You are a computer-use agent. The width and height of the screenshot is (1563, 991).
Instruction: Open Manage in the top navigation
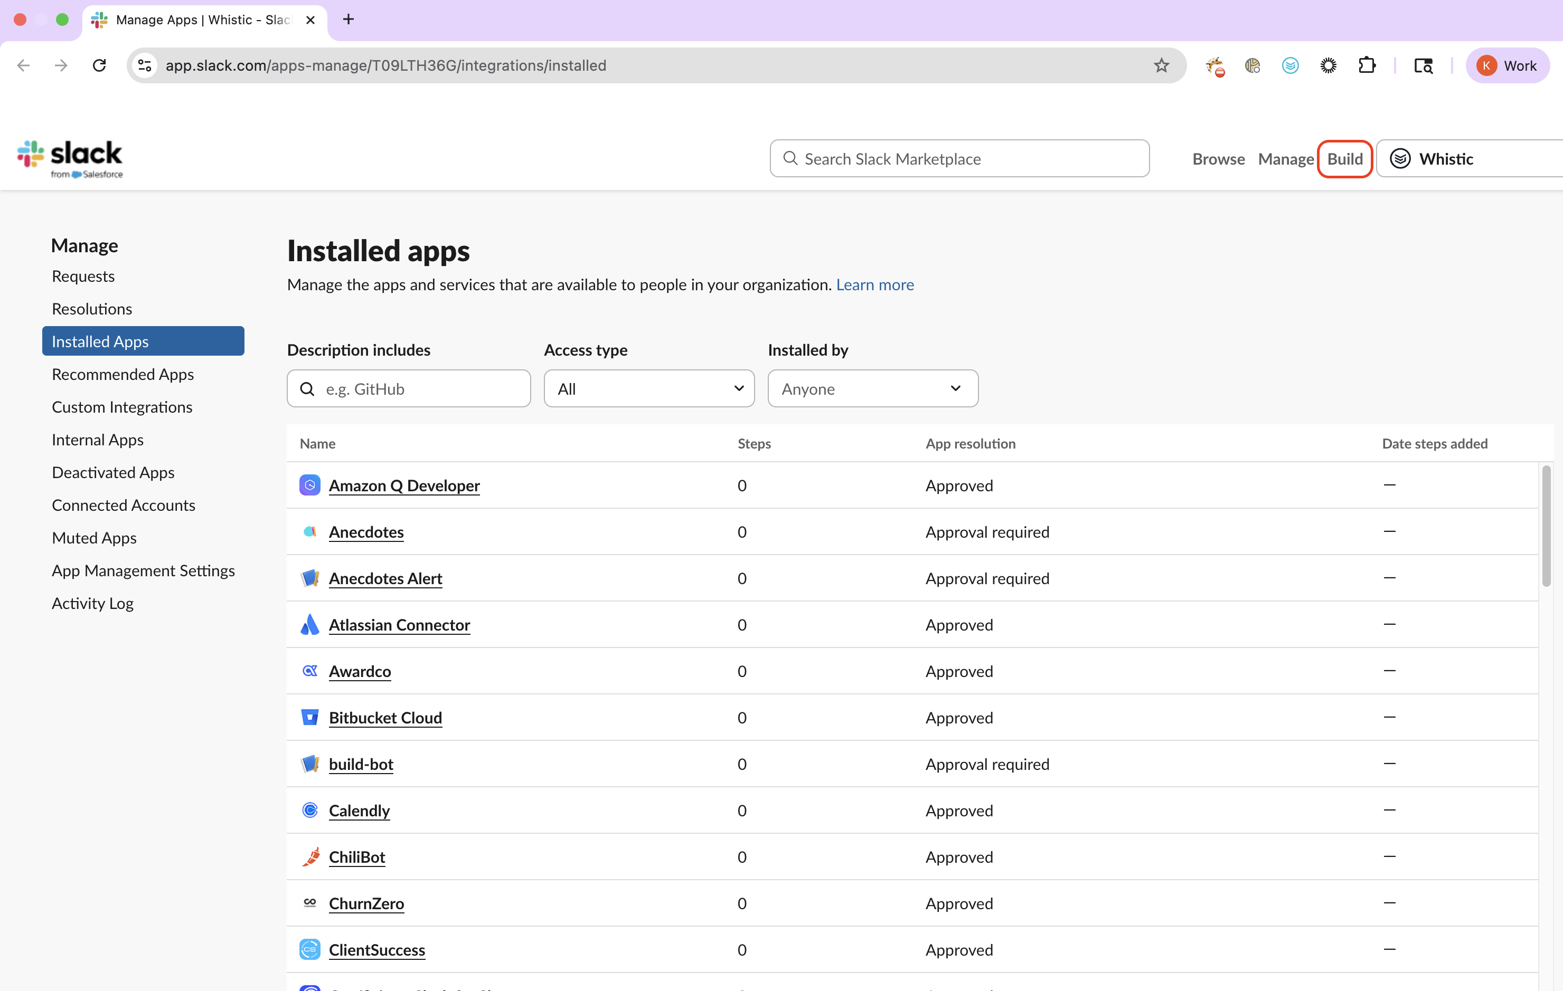(x=1286, y=159)
